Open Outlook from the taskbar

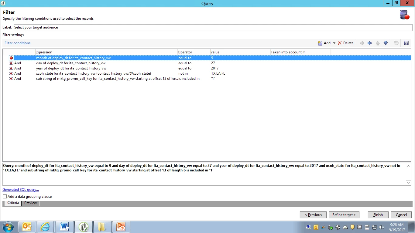coord(27,227)
